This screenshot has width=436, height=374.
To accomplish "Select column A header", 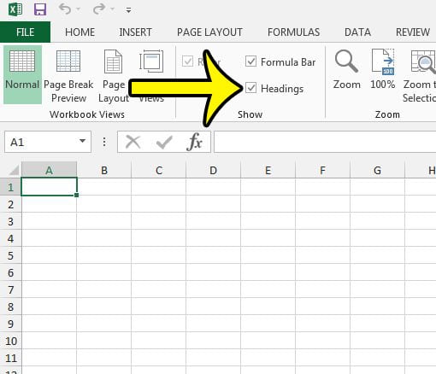I will pyautogui.click(x=49, y=170).
